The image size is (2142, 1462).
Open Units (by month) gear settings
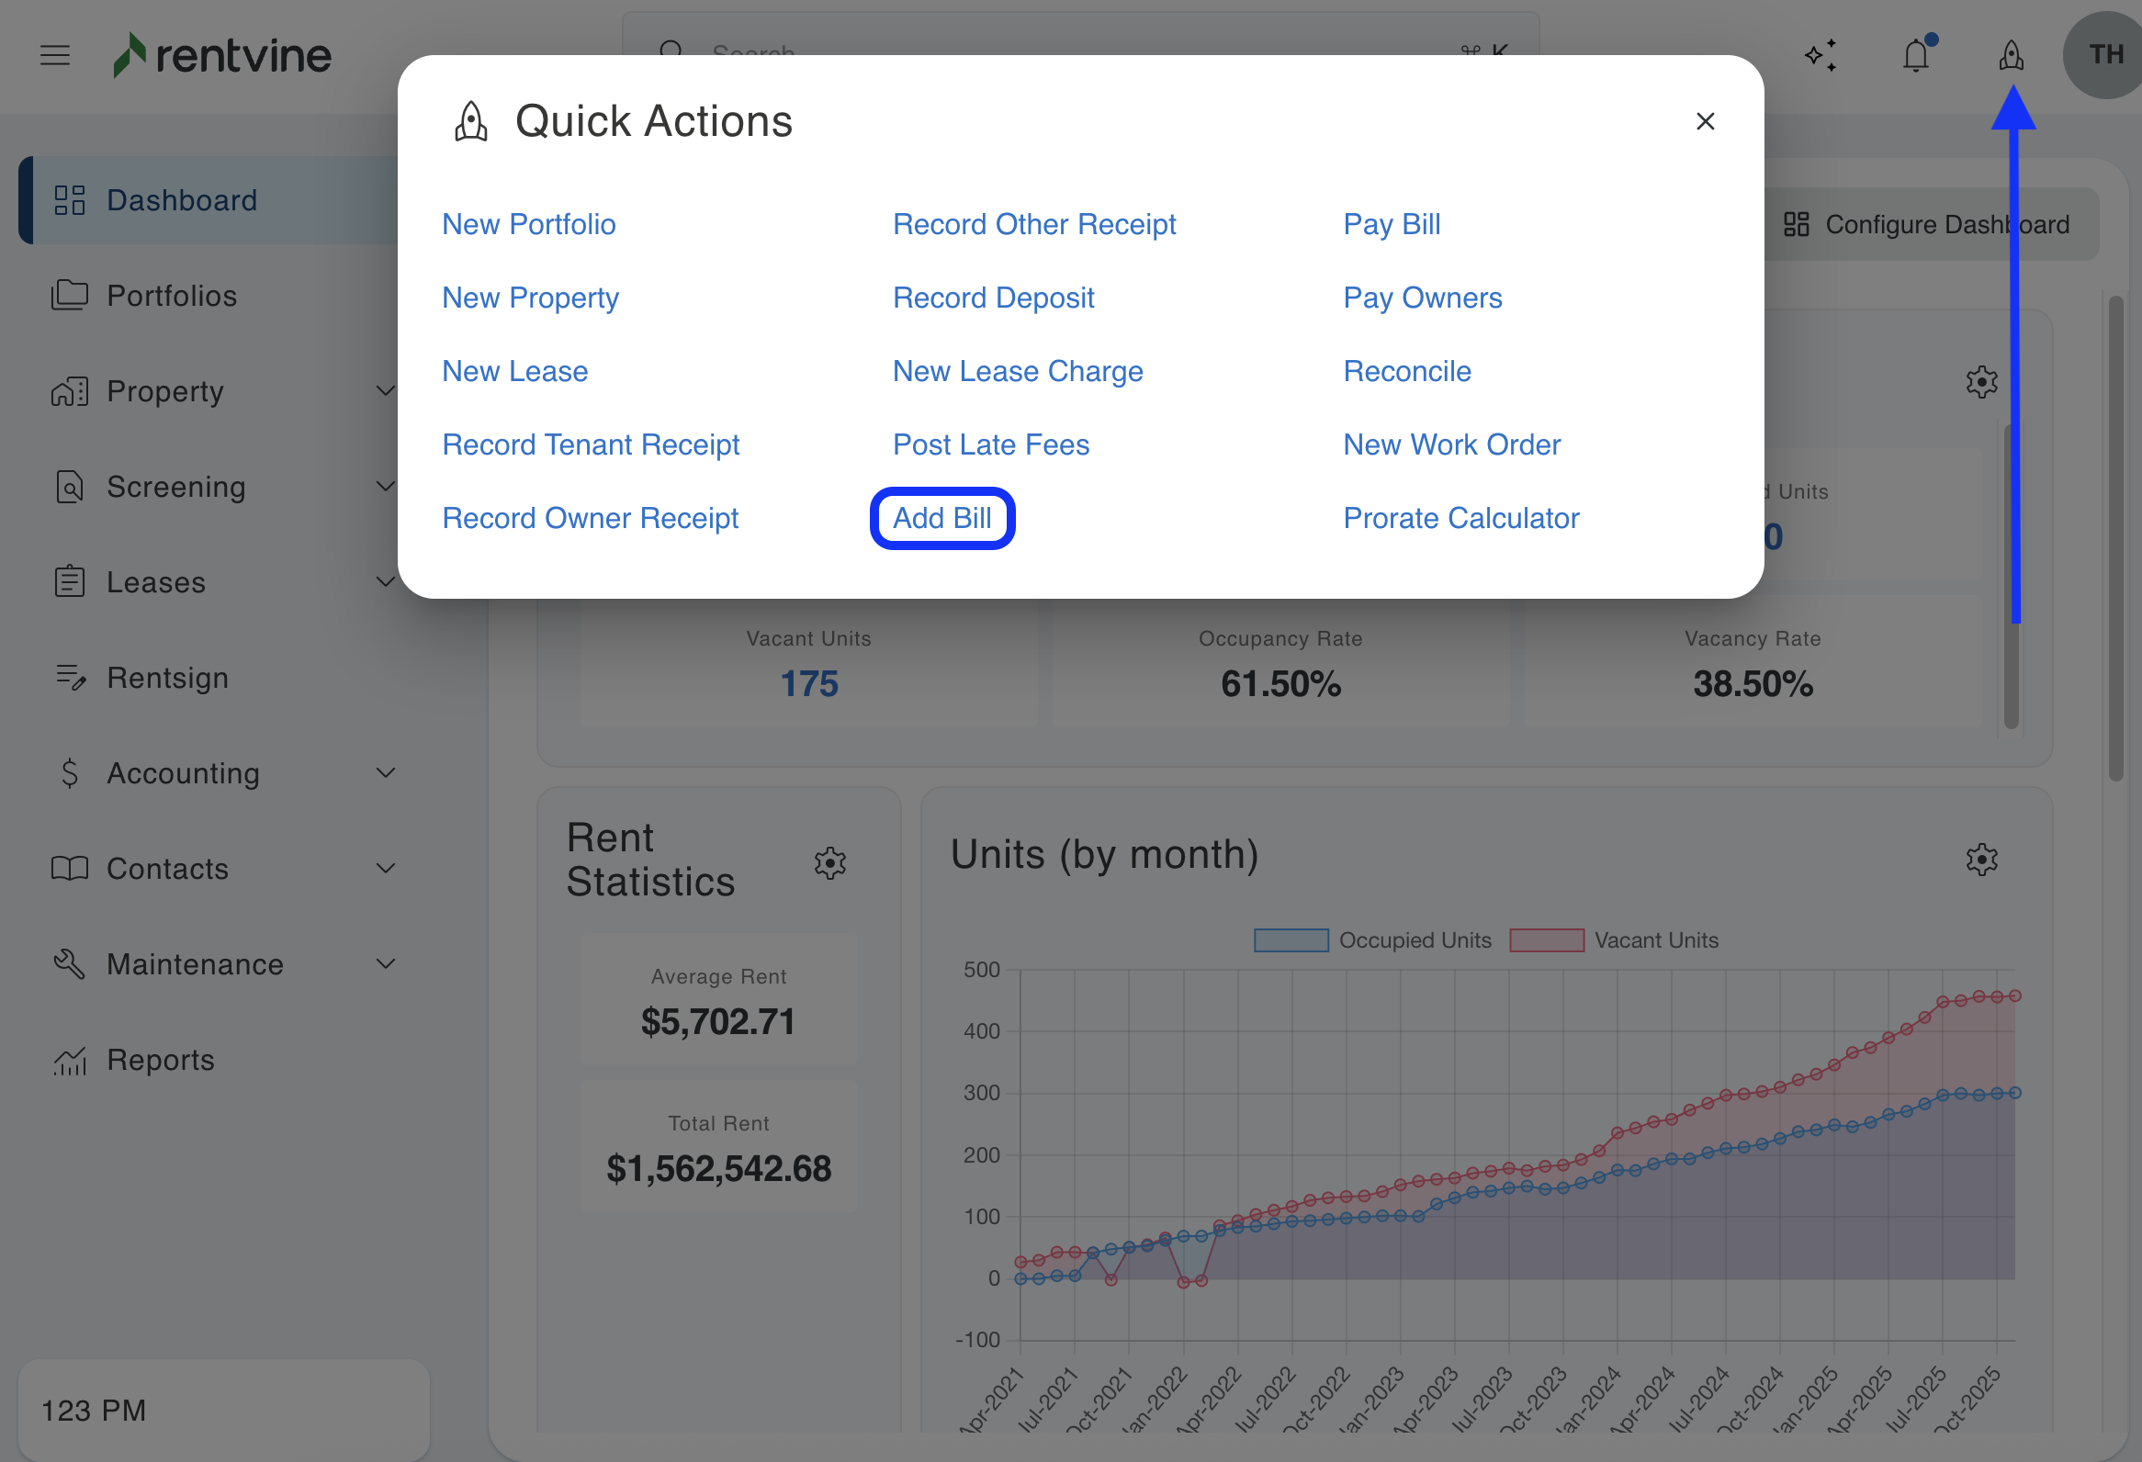point(1980,859)
